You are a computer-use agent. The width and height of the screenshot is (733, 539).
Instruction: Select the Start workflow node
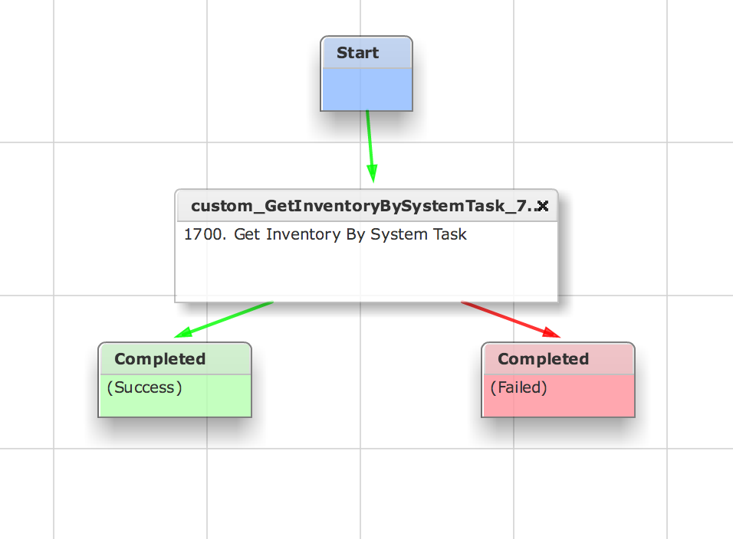tap(366, 73)
